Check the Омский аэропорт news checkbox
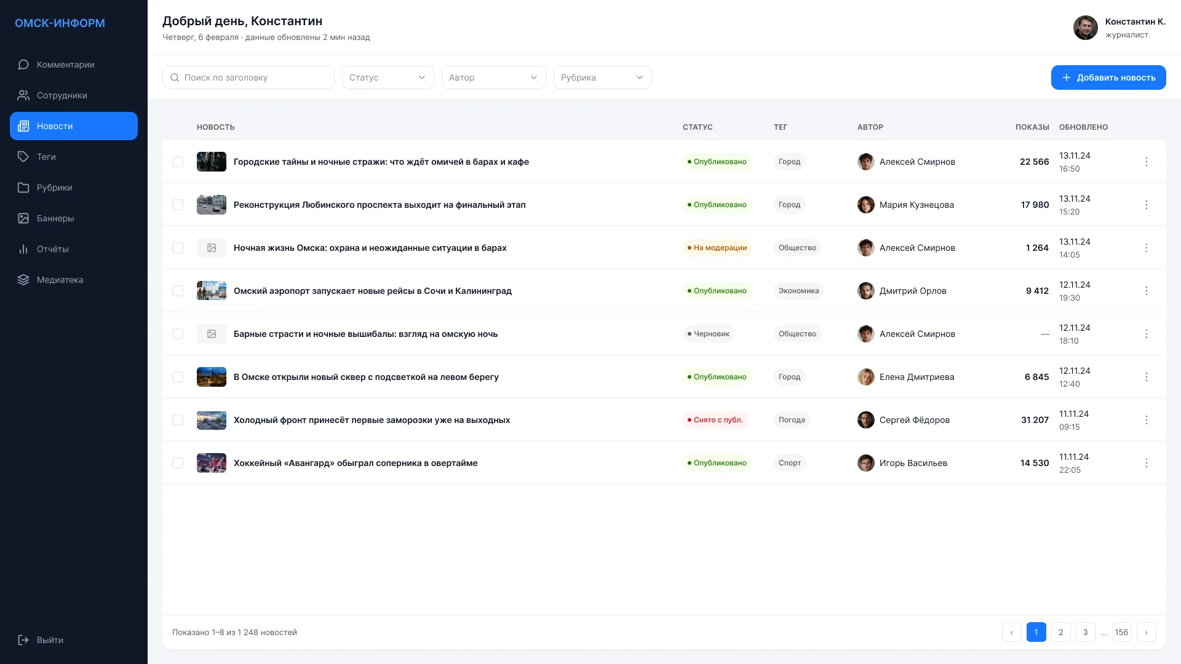Viewport: 1181px width, 664px height. pos(178,291)
